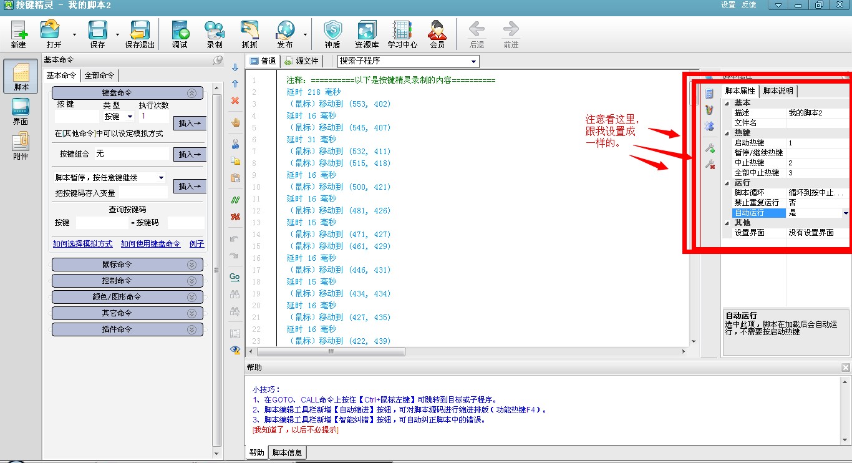The width and height of the screenshot is (852, 463).
Task: Open the 如何使用键盘命令 link
Action: click(x=150, y=244)
